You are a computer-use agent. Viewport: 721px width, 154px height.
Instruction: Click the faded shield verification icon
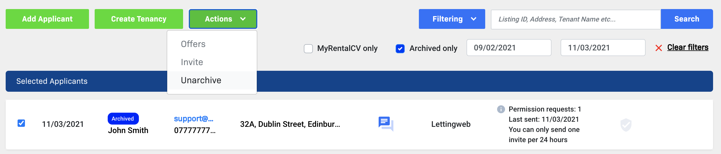pos(626,125)
